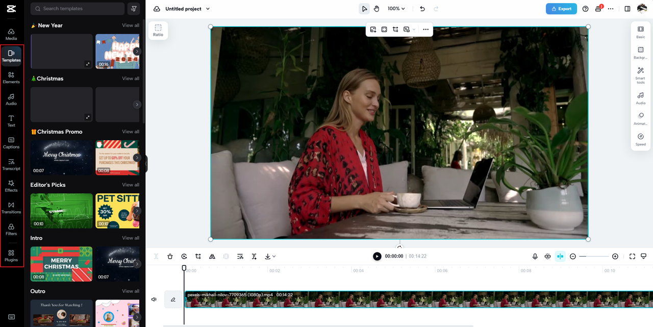Viewport: 653px width, 327px height.
Task: Select the pointer (select) tool
Action: pos(364,9)
